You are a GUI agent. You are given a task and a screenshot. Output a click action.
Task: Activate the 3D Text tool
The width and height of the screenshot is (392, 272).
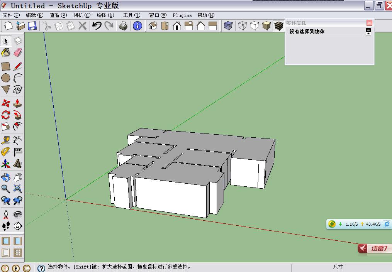pyautogui.click(x=18, y=164)
